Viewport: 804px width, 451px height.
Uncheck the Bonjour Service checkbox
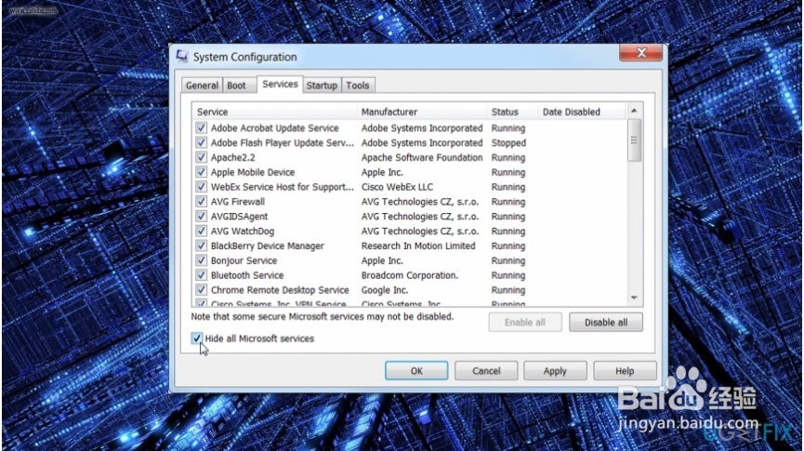201,260
